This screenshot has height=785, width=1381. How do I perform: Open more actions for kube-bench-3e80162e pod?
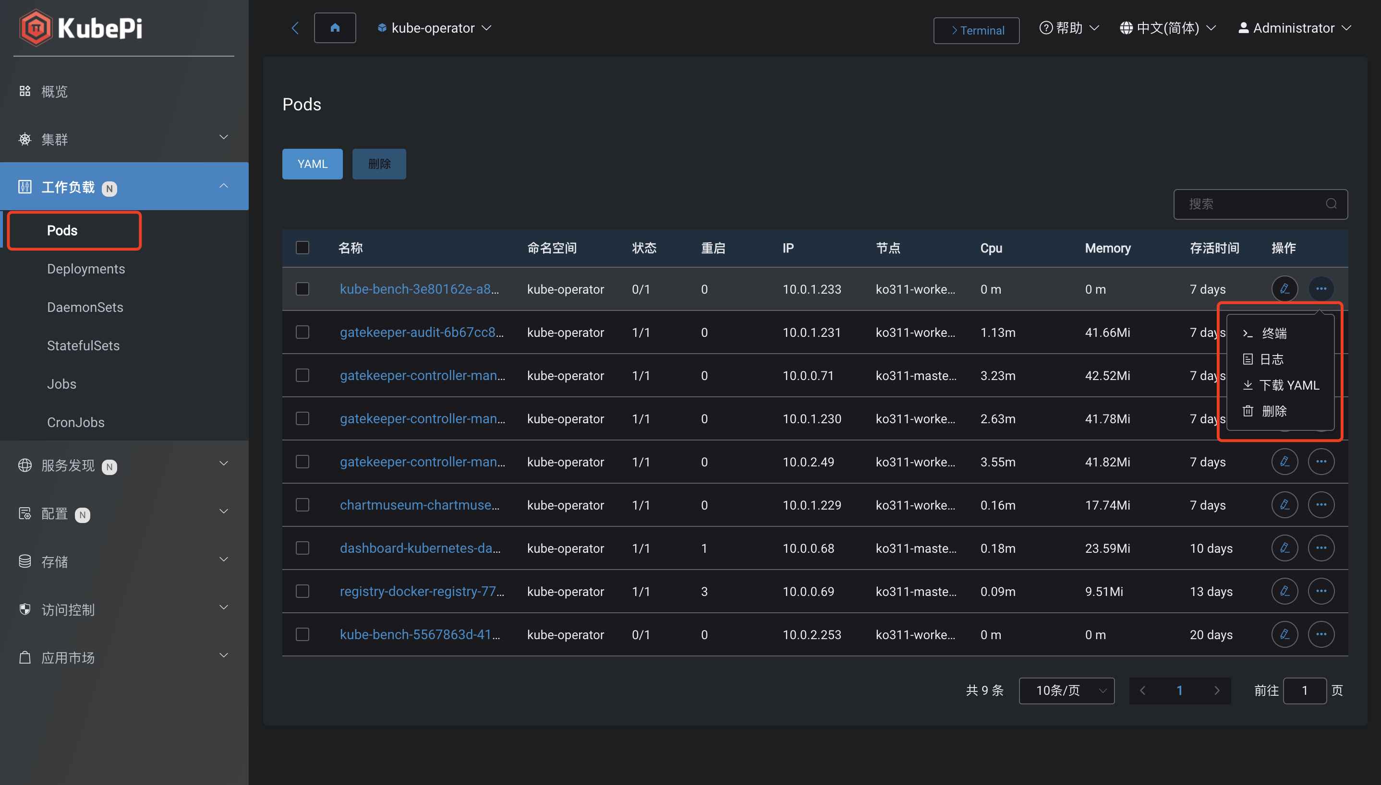pyautogui.click(x=1321, y=289)
